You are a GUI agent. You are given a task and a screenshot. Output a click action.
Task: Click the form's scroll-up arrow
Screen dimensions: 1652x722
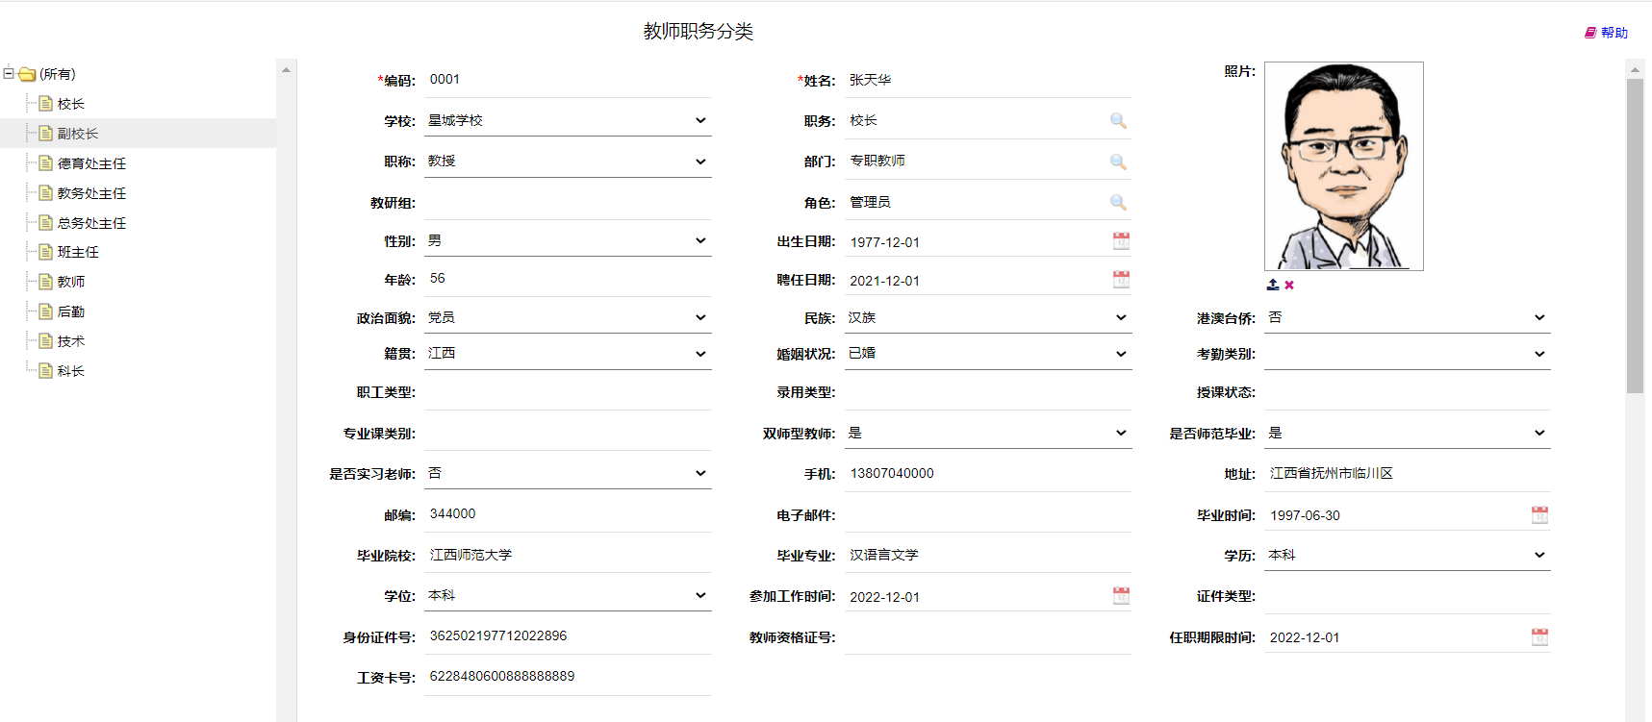pos(1635,69)
